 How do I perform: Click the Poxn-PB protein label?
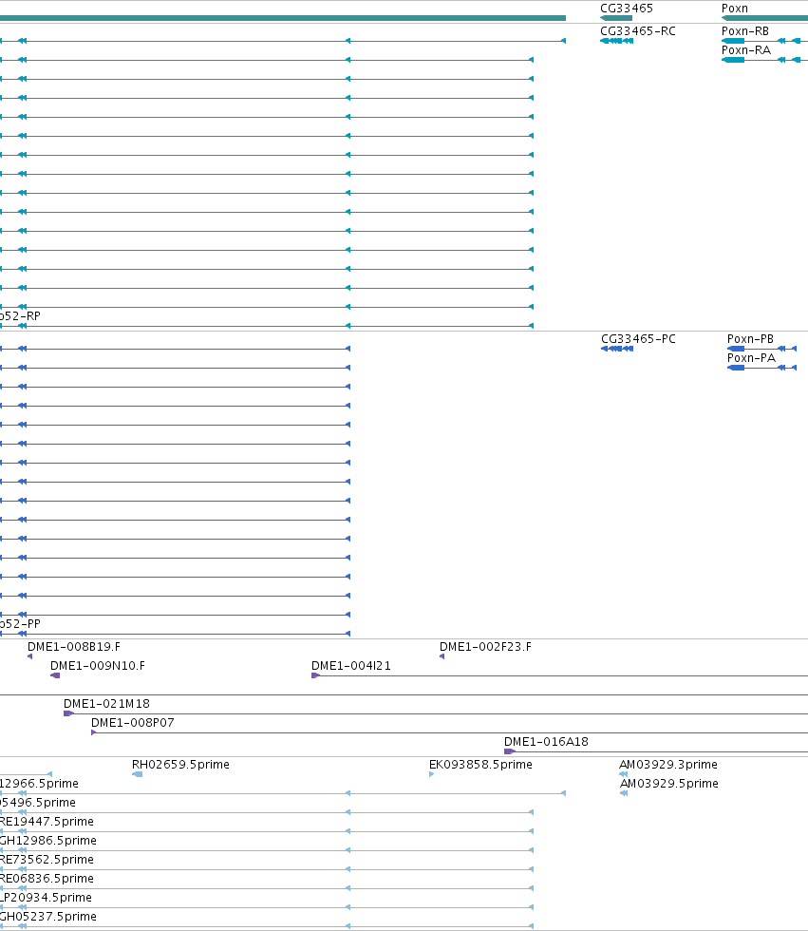(750, 338)
